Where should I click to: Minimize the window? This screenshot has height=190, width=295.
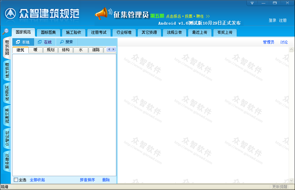coord(263,3)
